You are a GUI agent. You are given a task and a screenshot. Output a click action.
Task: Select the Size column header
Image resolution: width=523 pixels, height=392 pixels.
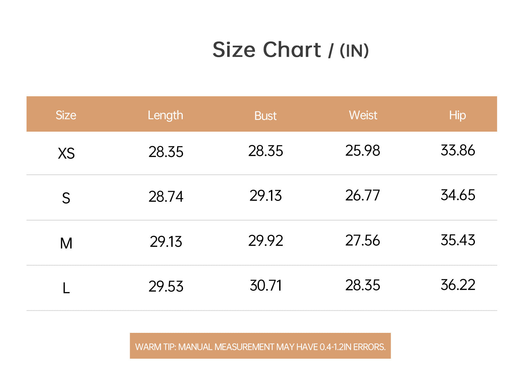point(66,115)
